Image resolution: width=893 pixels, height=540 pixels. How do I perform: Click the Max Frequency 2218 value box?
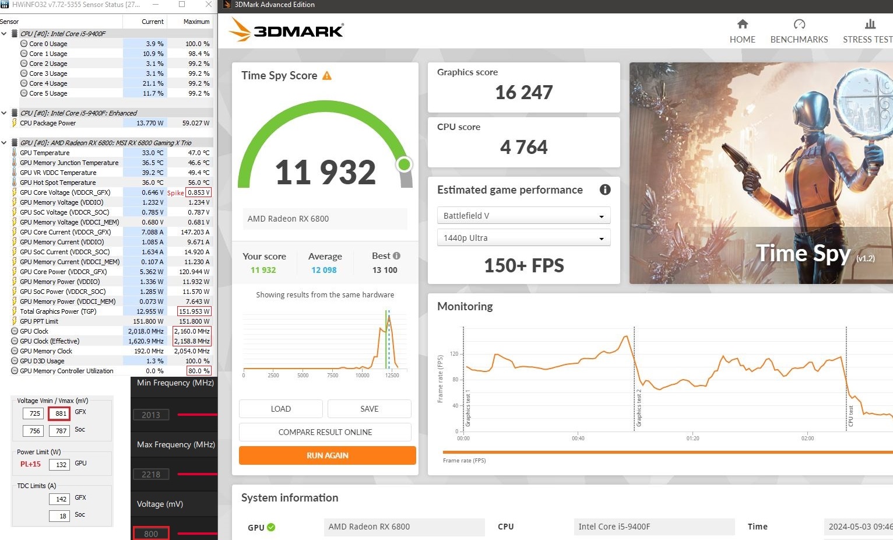(151, 474)
